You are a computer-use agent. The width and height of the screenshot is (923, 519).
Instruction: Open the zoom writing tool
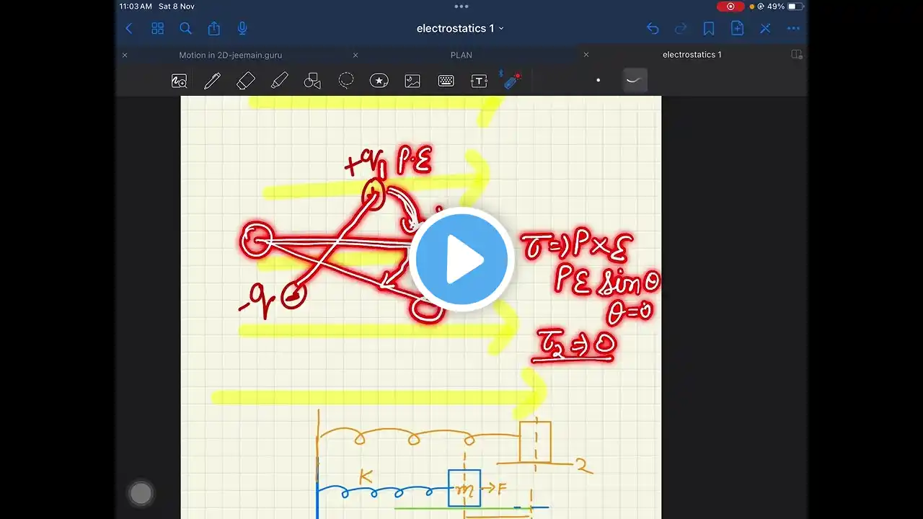click(x=179, y=80)
